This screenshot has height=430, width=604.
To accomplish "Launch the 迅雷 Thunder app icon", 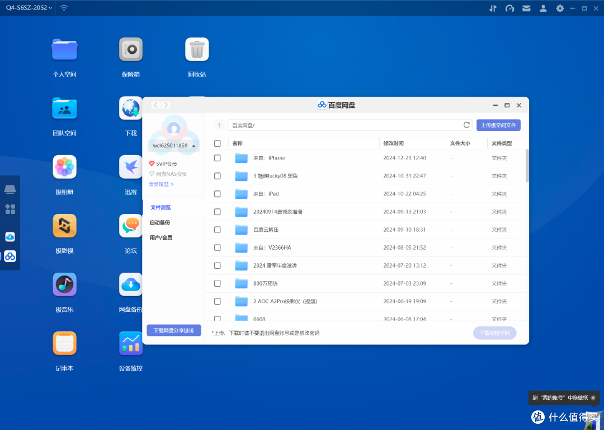I will pyautogui.click(x=130, y=167).
